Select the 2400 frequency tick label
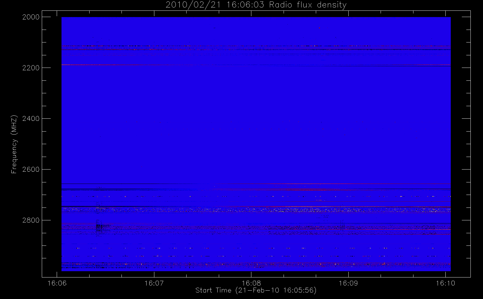 31,119
